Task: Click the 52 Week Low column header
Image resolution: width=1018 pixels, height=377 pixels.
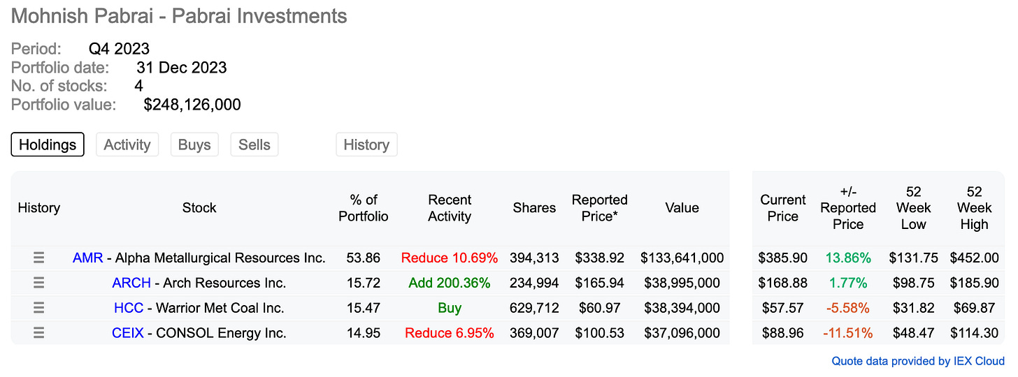Action: point(914,208)
